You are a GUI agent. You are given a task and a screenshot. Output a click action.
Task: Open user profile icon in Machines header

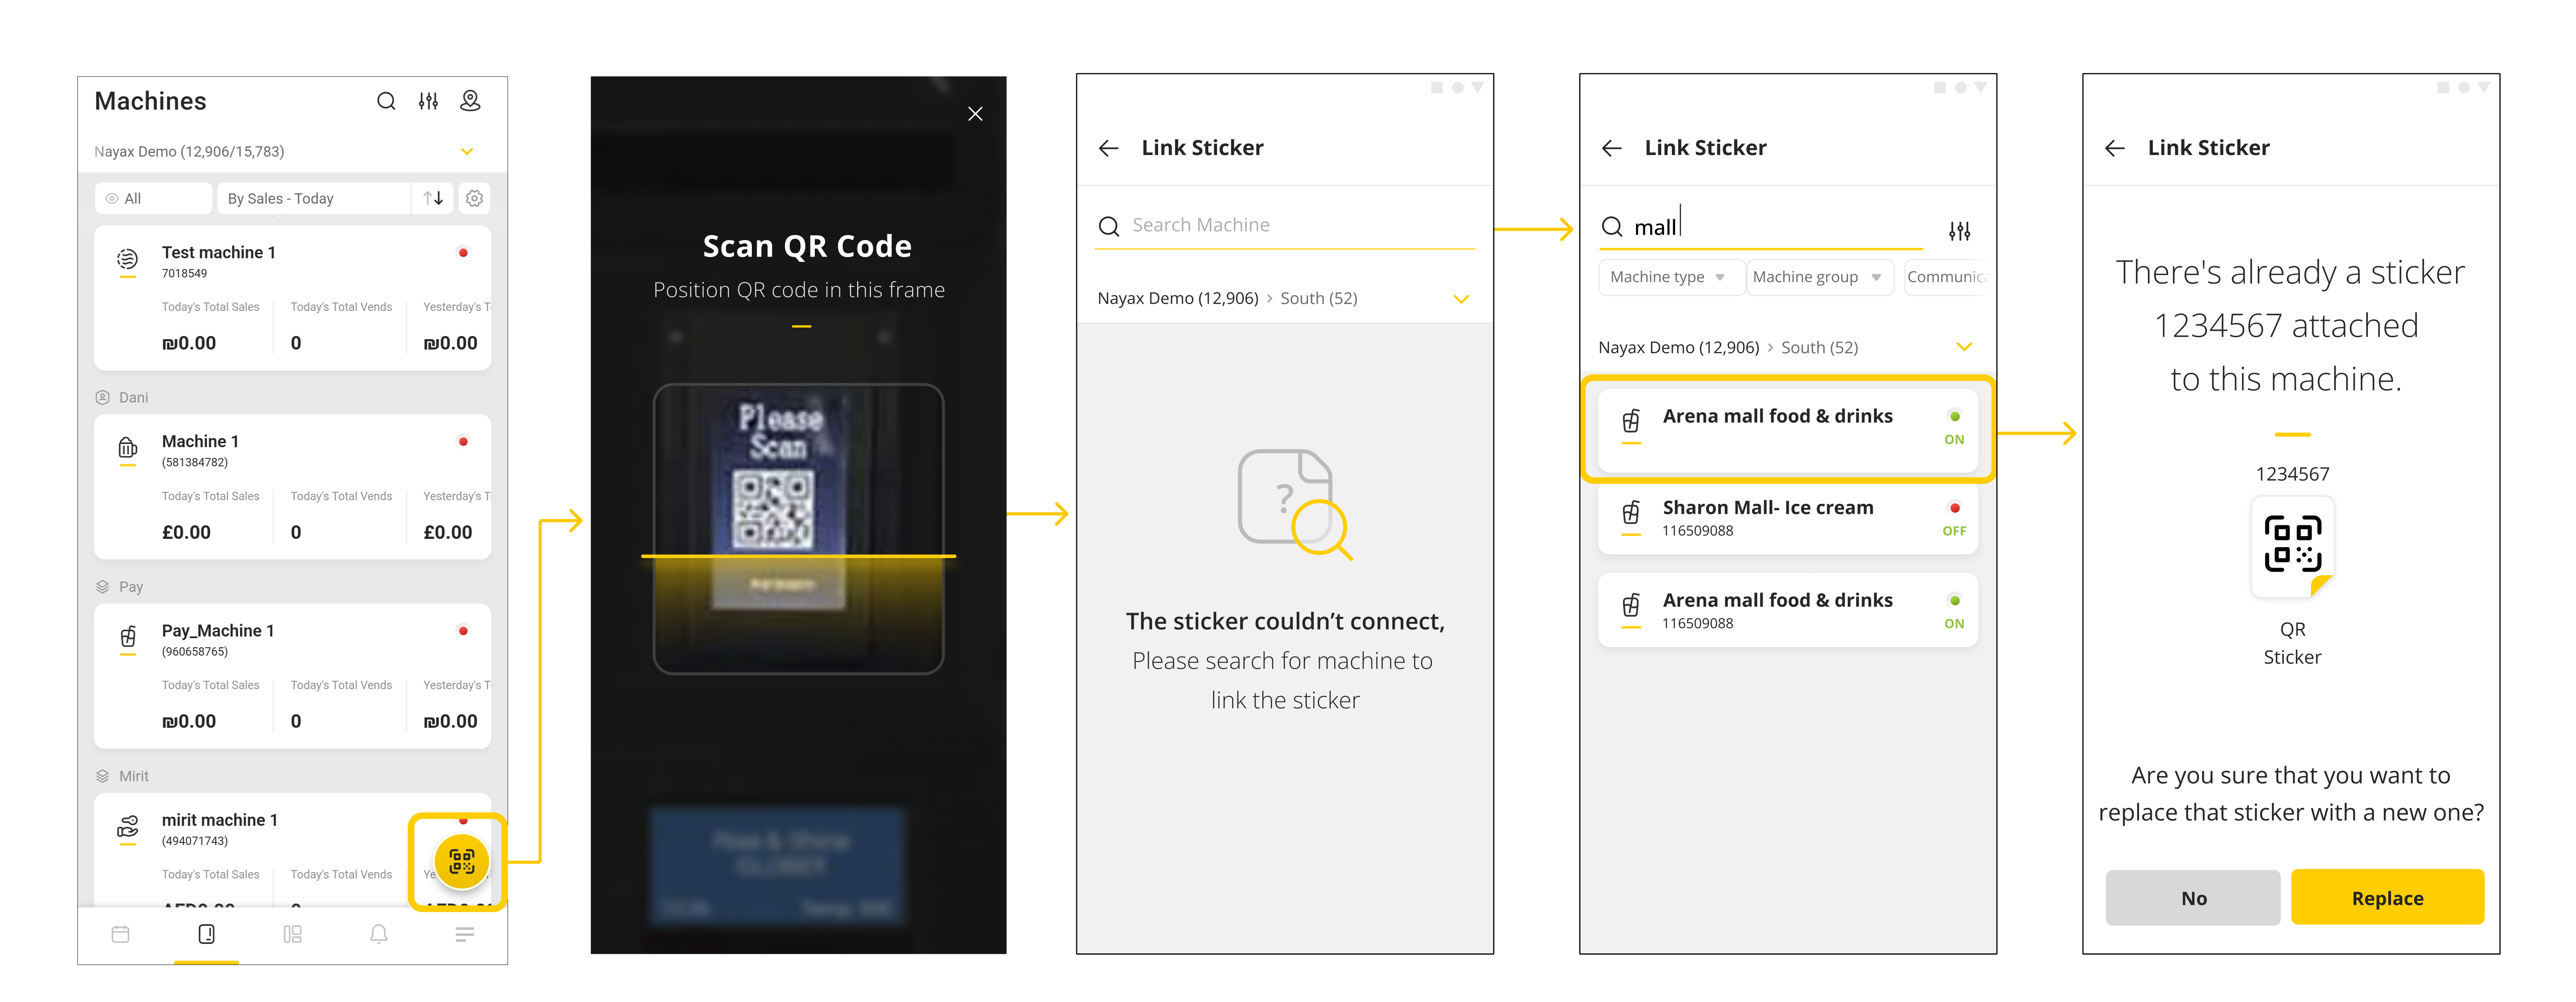pos(470,101)
